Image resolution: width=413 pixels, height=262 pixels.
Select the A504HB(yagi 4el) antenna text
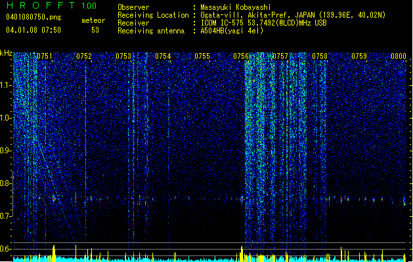point(232,31)
